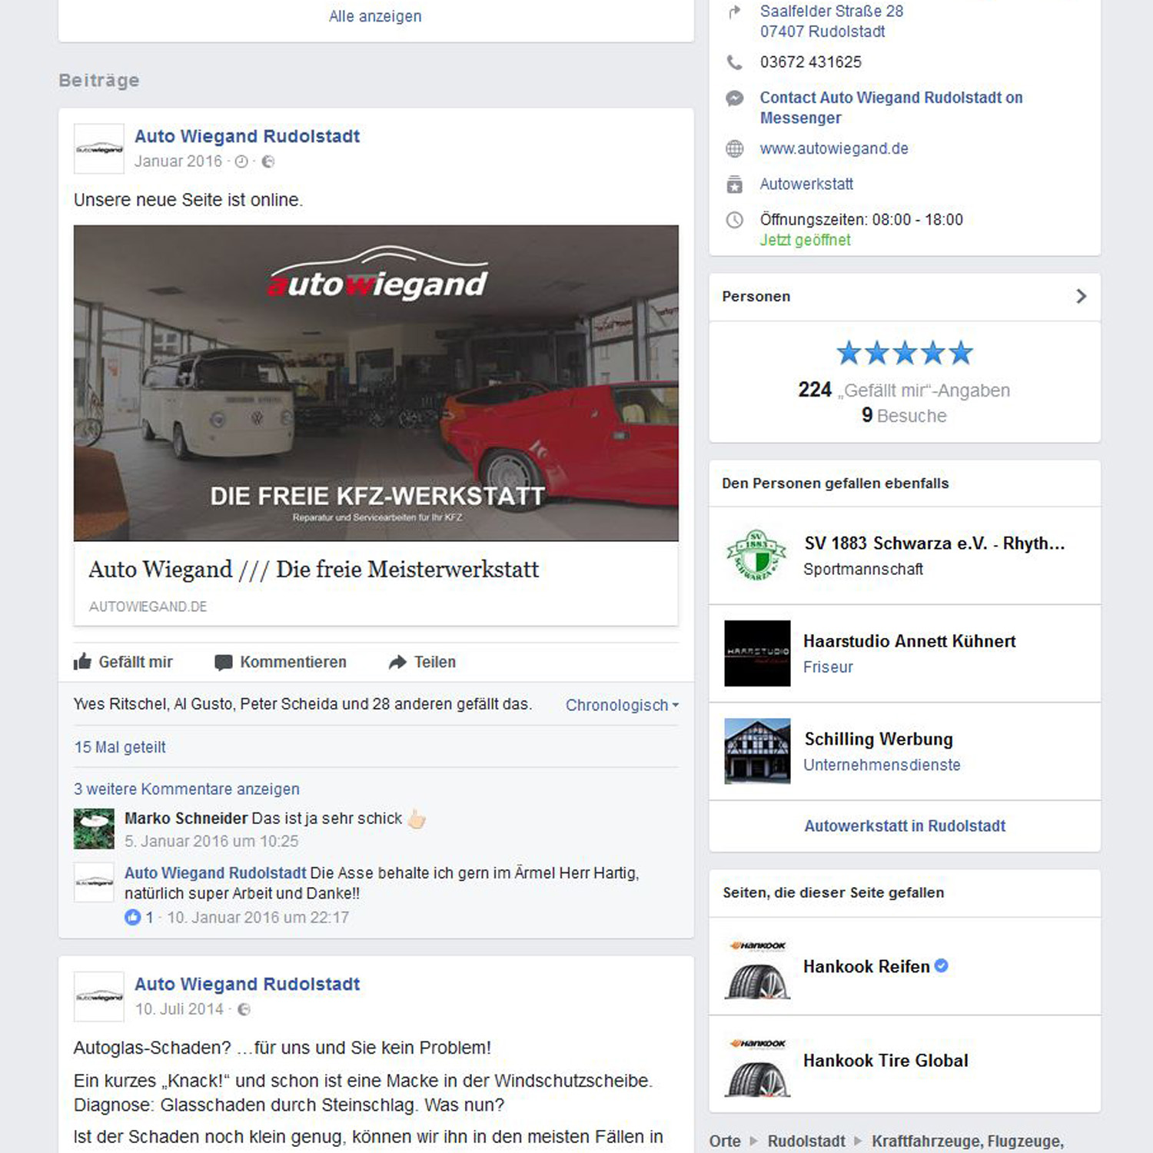Image resolution: width=1153 pixels, height=1153 pixels.
Task: Open Hankook Reifen page name
Action: tap(866, 966)
